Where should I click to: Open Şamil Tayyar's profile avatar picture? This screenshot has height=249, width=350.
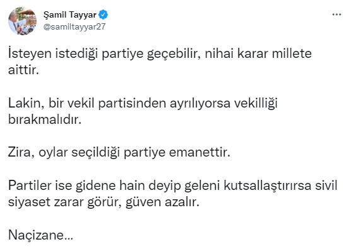[x=22, y=21]
